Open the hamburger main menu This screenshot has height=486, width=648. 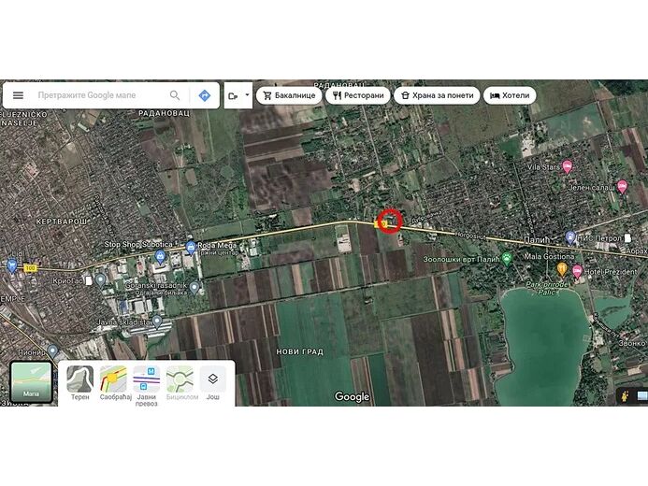click(18, 95)
